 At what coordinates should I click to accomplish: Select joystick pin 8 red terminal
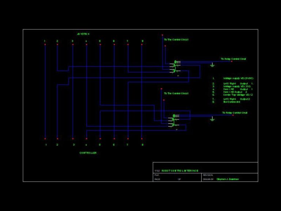pyautogui.click(x=142, y=45)
